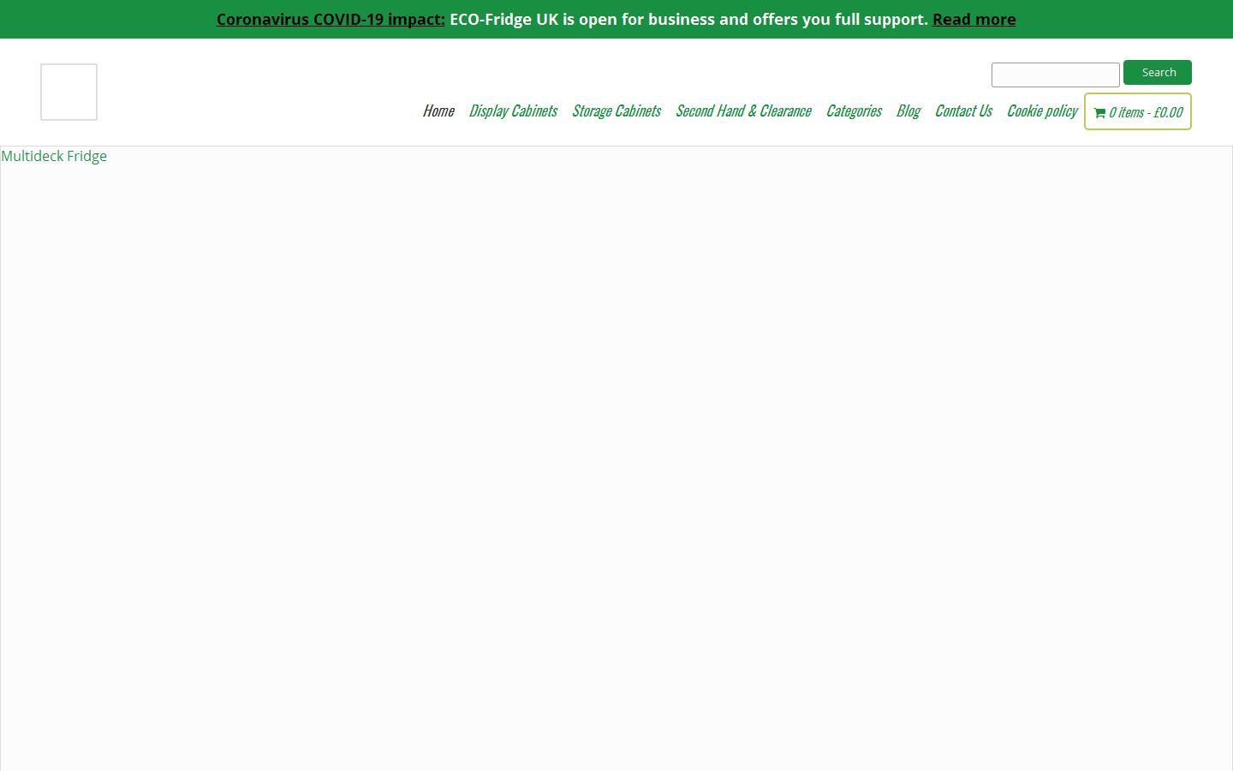Open the Storage Cabinets menu
Viewport: 1233px width, 771px height.
(616, 111)
